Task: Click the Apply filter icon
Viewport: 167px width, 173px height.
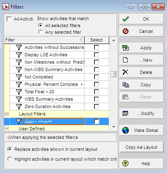Action: pos(126,48)
